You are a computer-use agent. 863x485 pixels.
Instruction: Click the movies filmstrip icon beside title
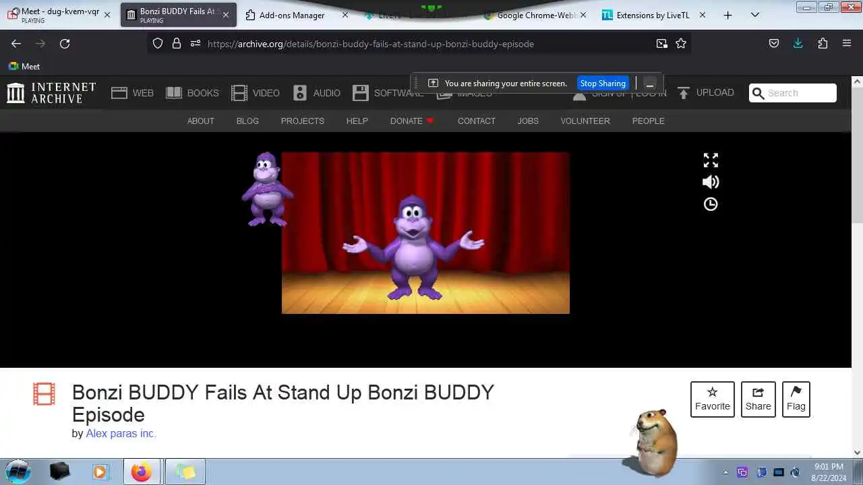[x=44, y=394]
